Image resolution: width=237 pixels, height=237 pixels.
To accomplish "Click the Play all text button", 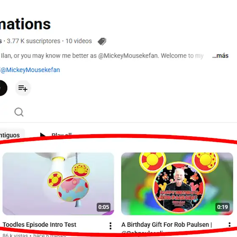I will pos(61,135).
